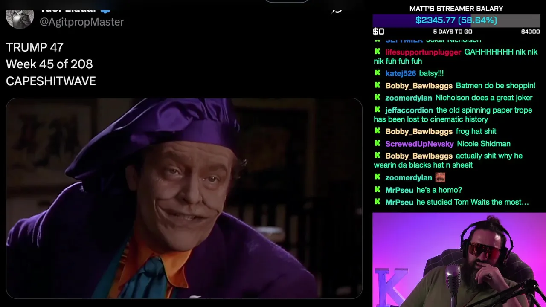
Task: Click Bobby_Bawlbaggs beside 'Batmen do be shoppin!'
Action: click(419, 86)
